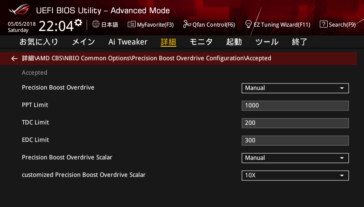This screenshot has height=207, width=364.
Task: Open the Precision Boost Overdrive Scalar dropdown
Action: (x=295, y=158)
